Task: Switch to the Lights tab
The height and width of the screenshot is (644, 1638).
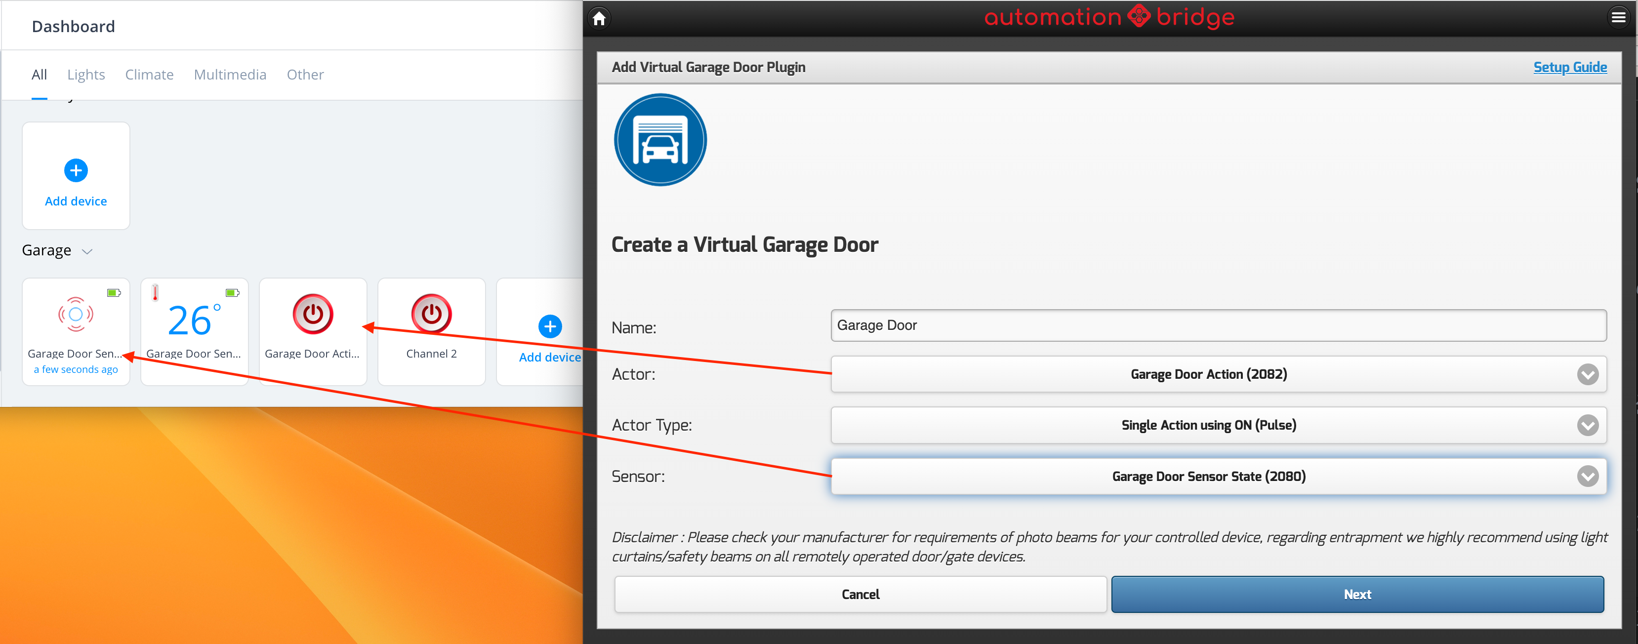Action: [86, 75]
